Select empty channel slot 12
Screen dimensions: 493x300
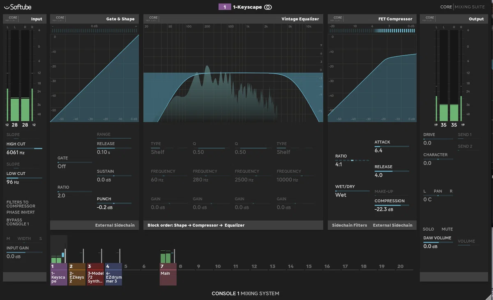[x=254, y=266]
